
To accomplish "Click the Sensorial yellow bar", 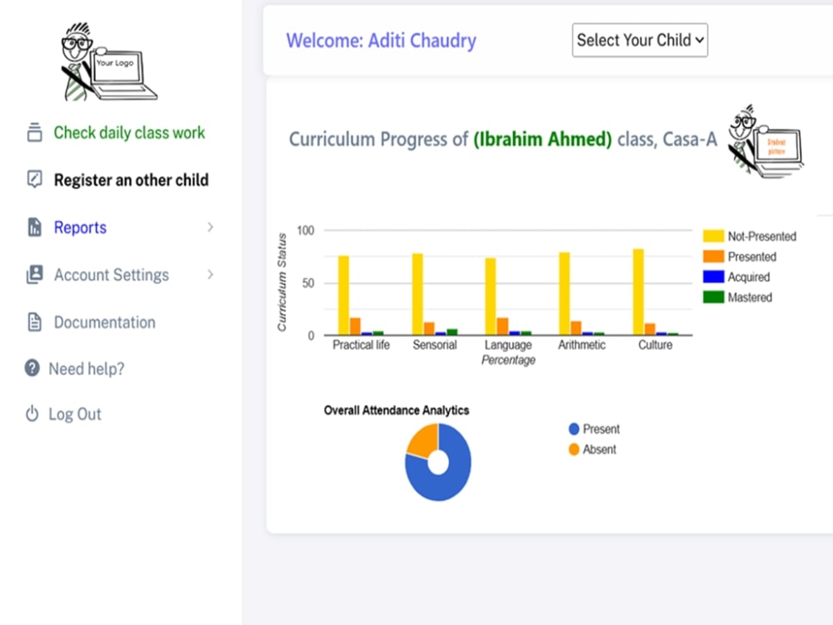I will pos(417,294).
